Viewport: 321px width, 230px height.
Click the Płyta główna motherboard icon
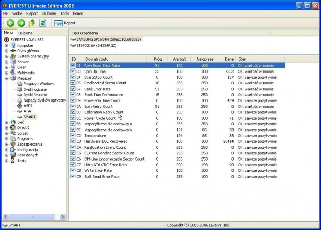click(13, 51)
